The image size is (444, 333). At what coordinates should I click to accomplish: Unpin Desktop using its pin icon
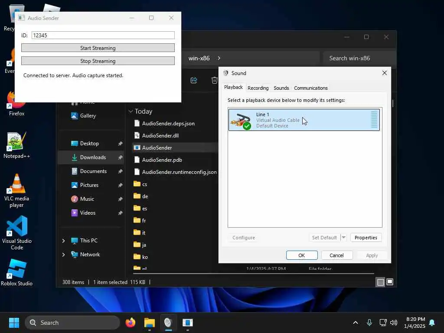pyautogui.click(x=121, y=144)
